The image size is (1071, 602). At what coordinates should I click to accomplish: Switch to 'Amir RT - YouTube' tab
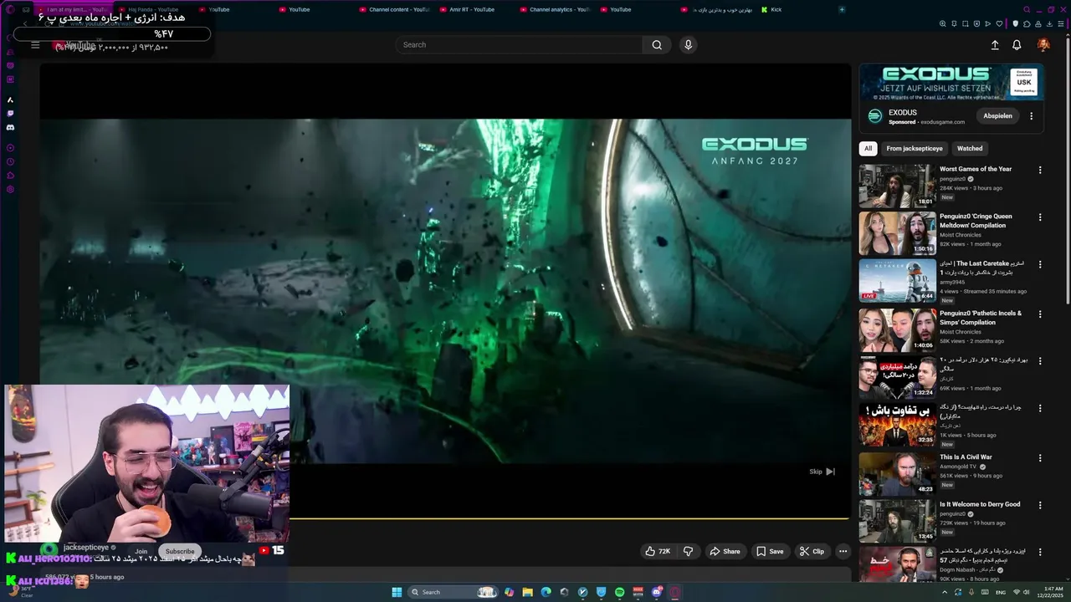coord(474,10)
